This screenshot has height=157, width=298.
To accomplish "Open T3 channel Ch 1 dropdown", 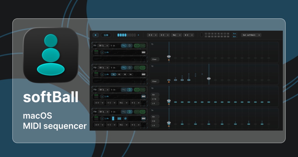I will (104, 90).
